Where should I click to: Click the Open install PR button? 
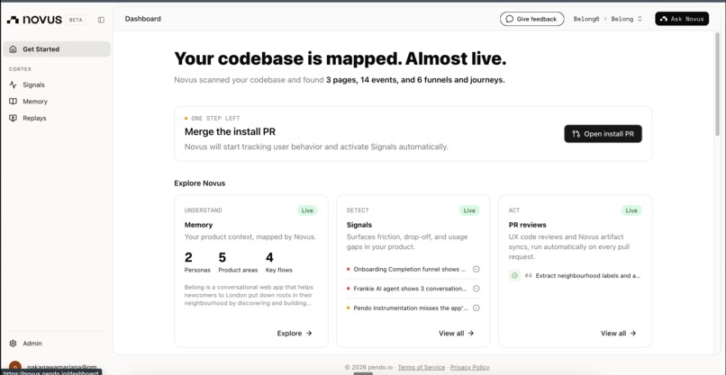tap(603, 134)
